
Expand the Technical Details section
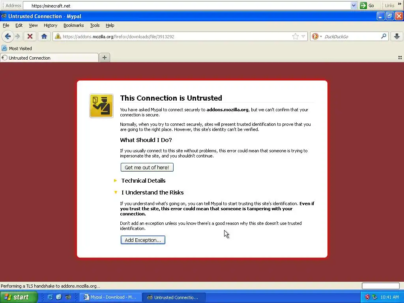(x=116, y=181)
